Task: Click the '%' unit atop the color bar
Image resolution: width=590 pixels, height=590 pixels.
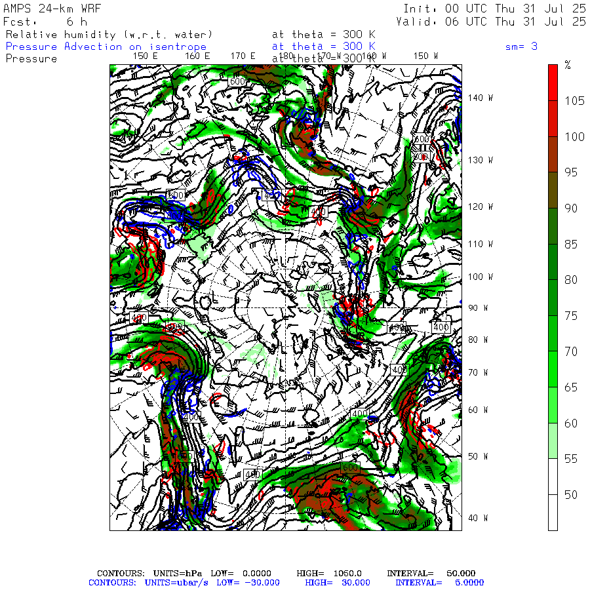Action: [x=568, y=65]
